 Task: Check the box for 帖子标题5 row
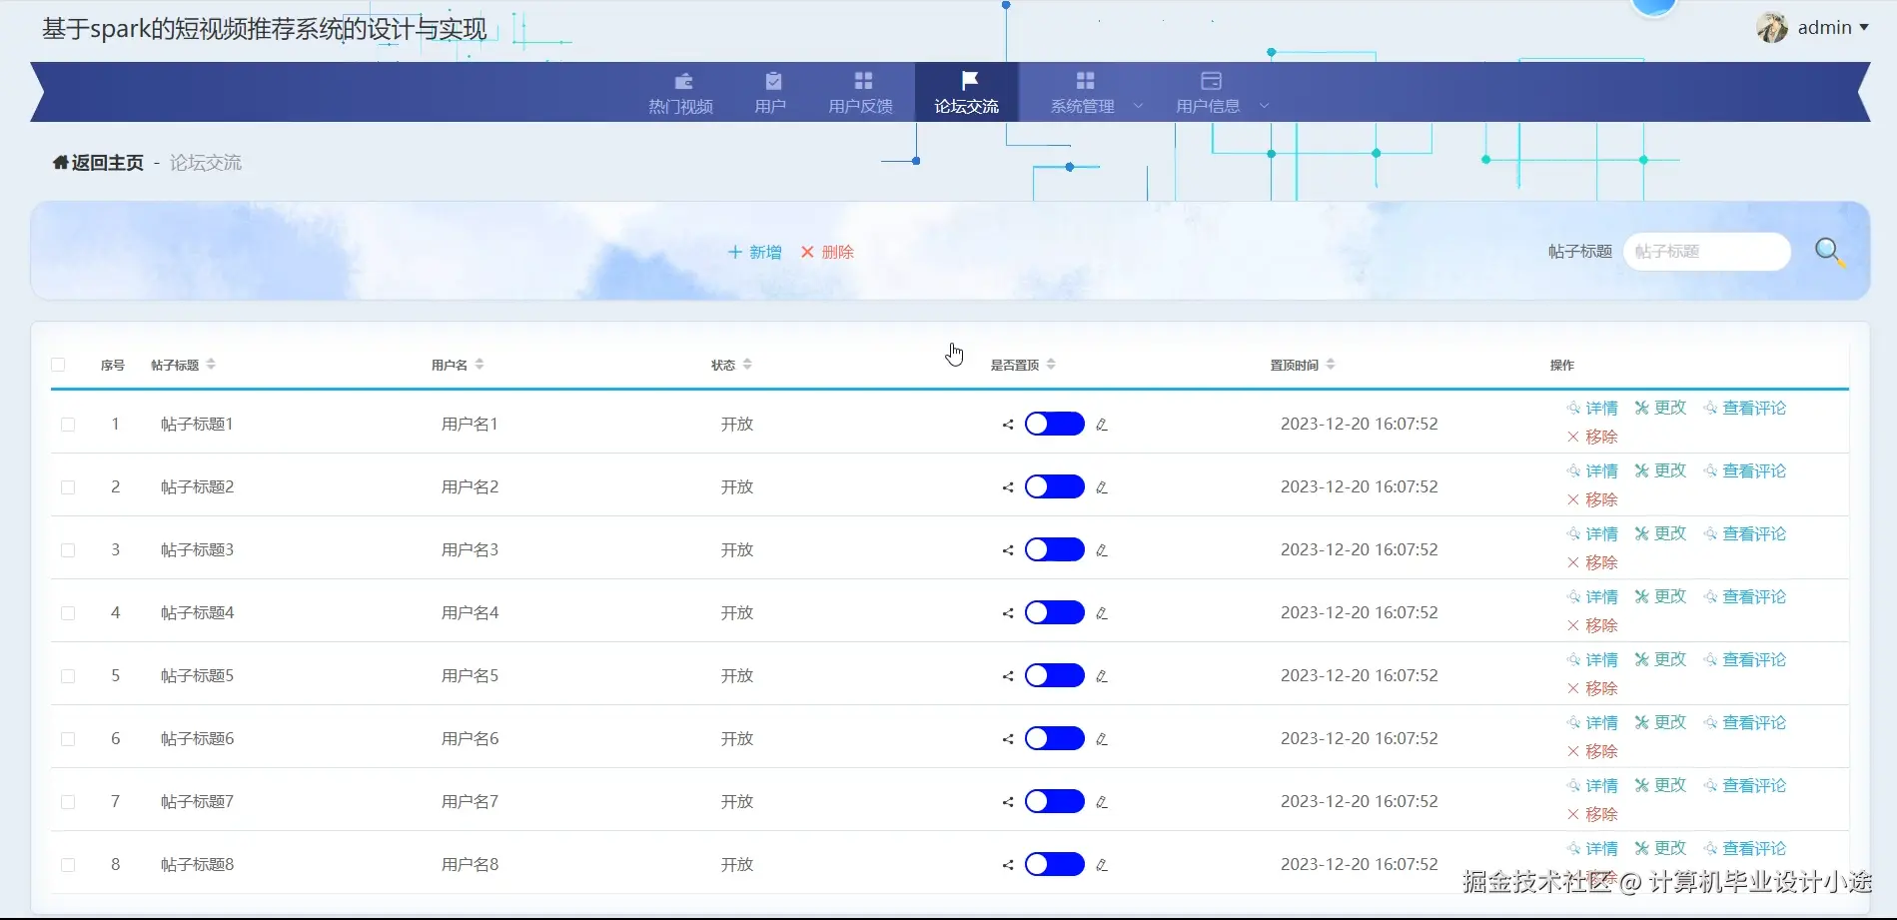coord(68,676)
